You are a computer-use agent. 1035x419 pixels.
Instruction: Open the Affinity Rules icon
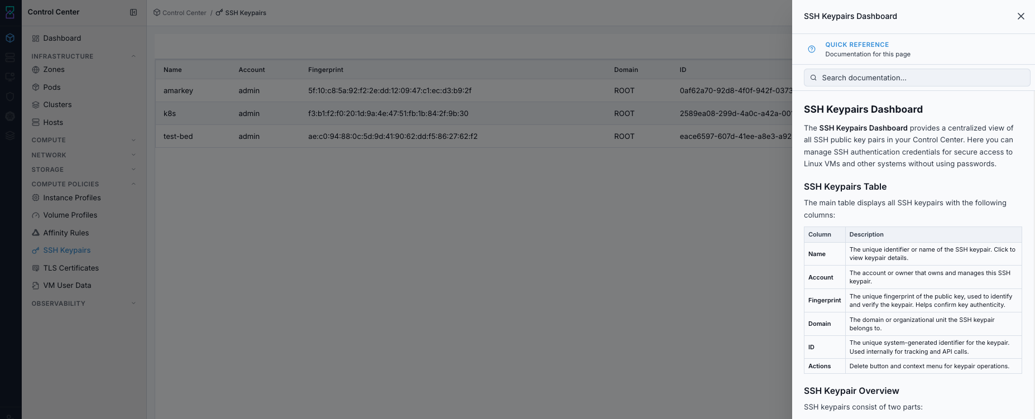[x=36, y=233]
